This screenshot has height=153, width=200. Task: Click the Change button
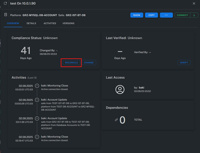[x=89, y=63]
